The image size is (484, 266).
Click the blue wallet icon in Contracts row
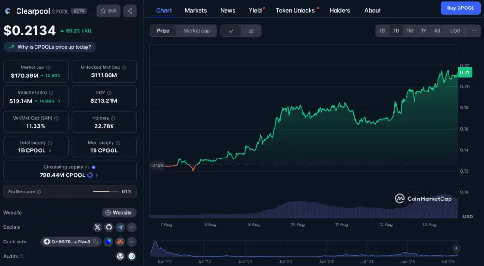tap(108, 241)
